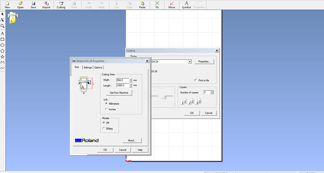Select the node edit tool
324x173 pixels.
(x=3, y=20)
